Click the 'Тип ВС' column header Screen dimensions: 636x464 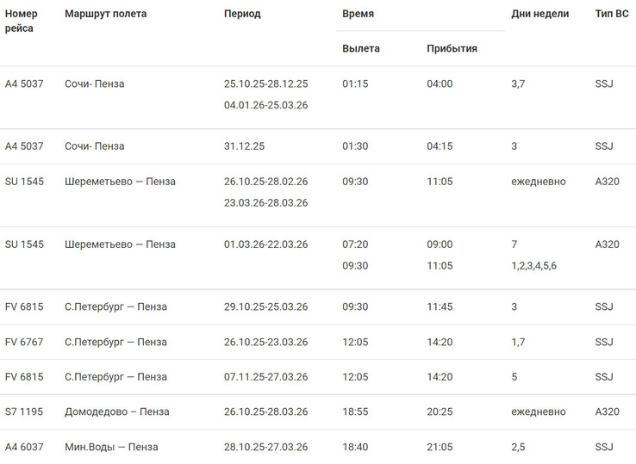point(612,14)
